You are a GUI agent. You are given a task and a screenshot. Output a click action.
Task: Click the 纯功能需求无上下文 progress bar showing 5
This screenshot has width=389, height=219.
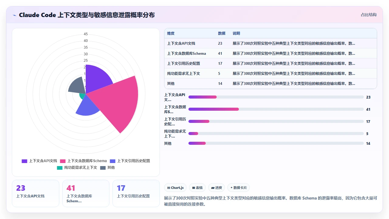click(x=276, y=134)
